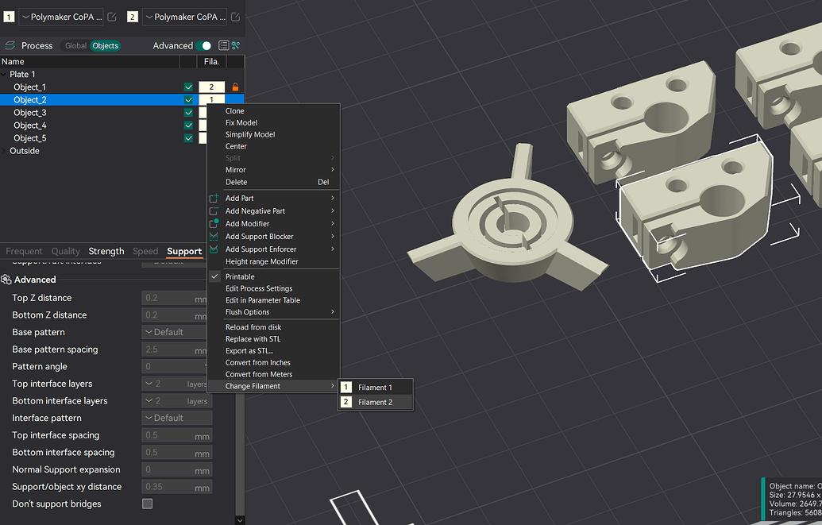This screenshot has width=822, height=525.
Task: Switch to the Quality tab
Action: tap(66, 251)
